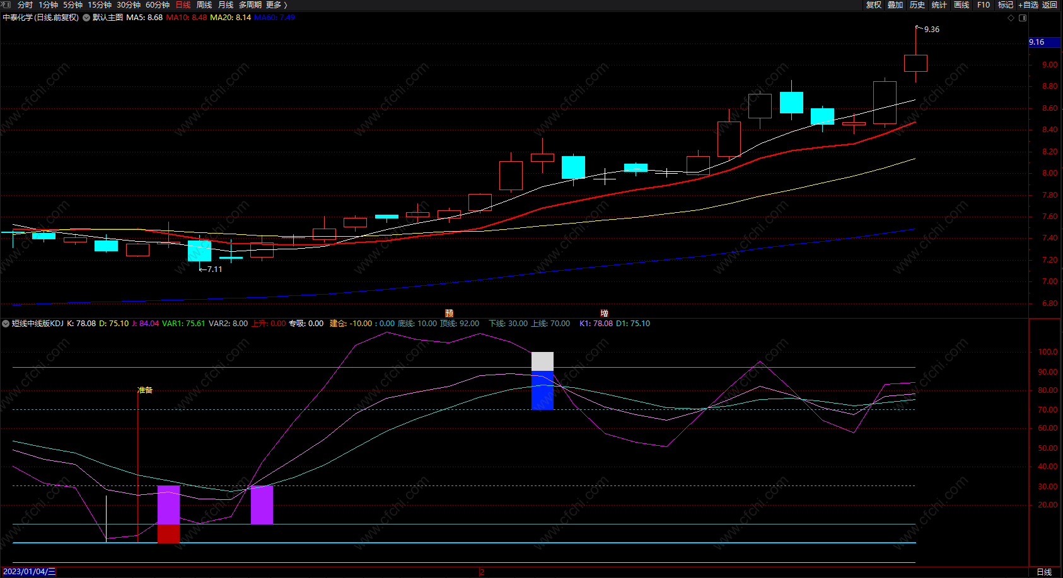Click the 返回 button
The image size is (1063, 578).
click(x=1050, y=5)
